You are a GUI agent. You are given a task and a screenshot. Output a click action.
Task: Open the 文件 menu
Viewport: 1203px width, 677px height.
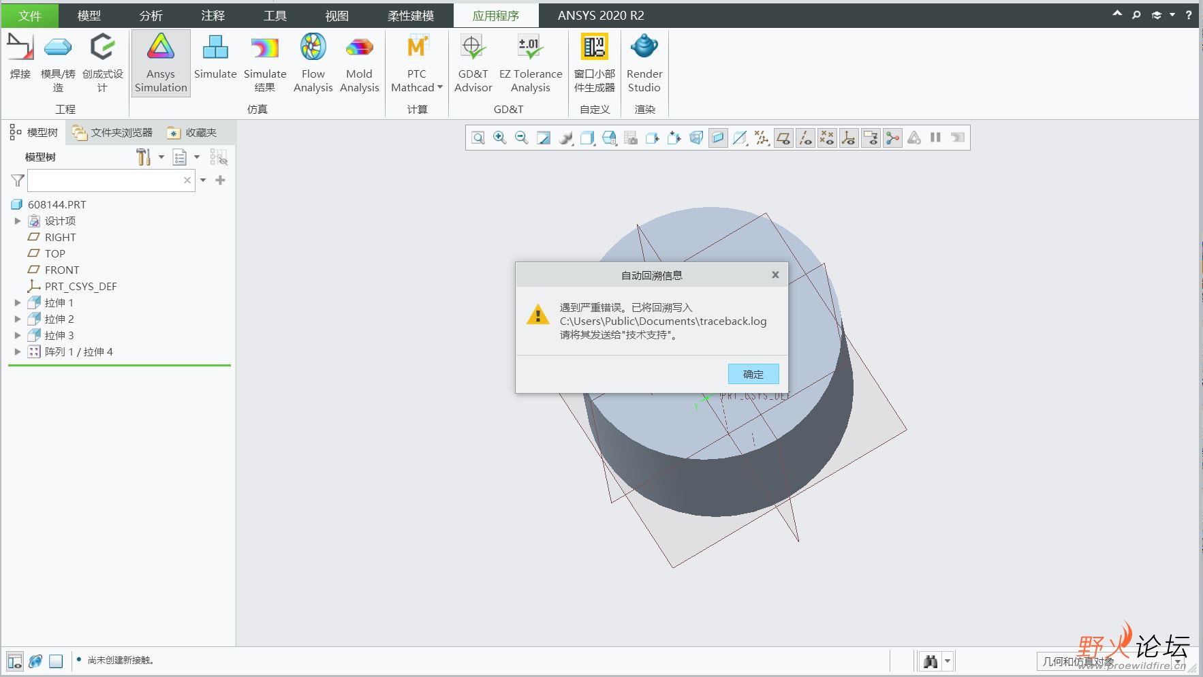[x=30, y=16]
